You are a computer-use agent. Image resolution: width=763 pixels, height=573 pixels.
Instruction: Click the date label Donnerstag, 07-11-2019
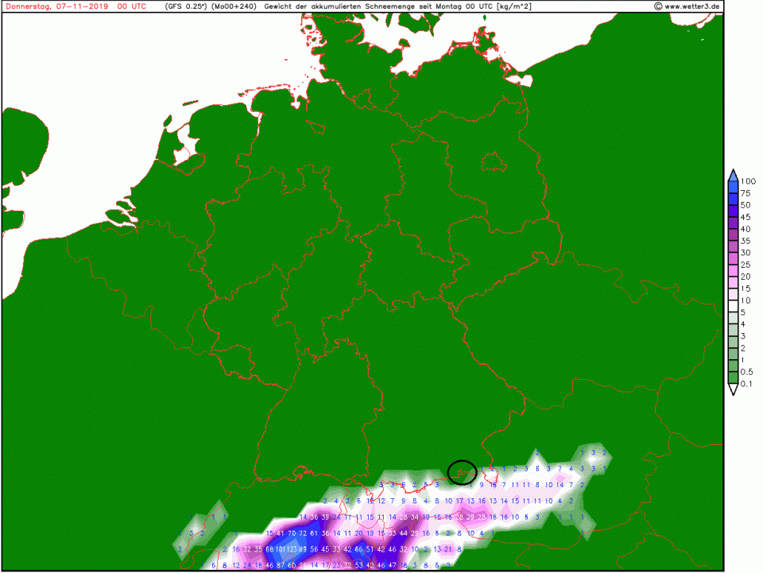(55, 6)
